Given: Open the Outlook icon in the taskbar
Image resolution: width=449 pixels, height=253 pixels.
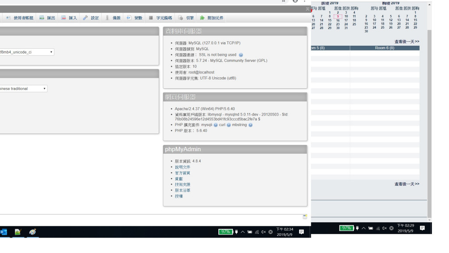Looking at the screenshot, I should coord(4,232).
